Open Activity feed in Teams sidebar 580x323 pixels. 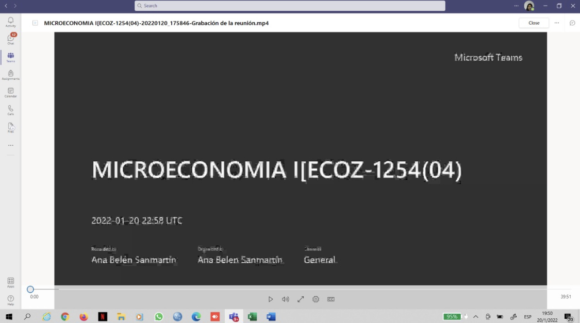10,22
